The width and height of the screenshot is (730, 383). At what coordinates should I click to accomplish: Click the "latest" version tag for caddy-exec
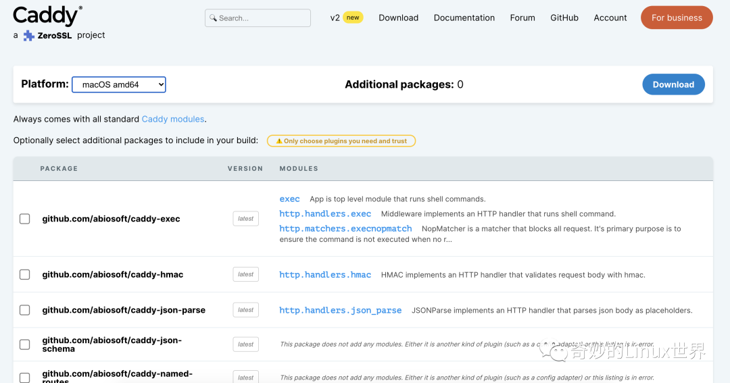246,219
